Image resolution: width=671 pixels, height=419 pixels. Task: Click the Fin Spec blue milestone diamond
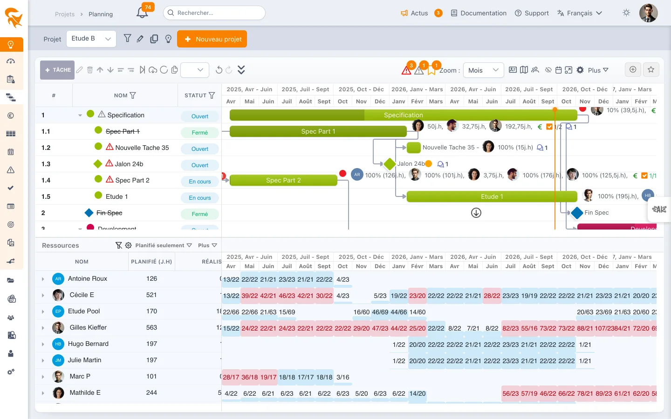[577, 213]
